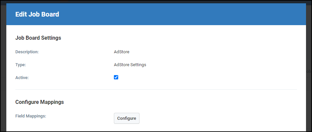The height and width of the screenshot is (132, 312).
Task: Select the Job Board Settings heading
Action: 38,38
